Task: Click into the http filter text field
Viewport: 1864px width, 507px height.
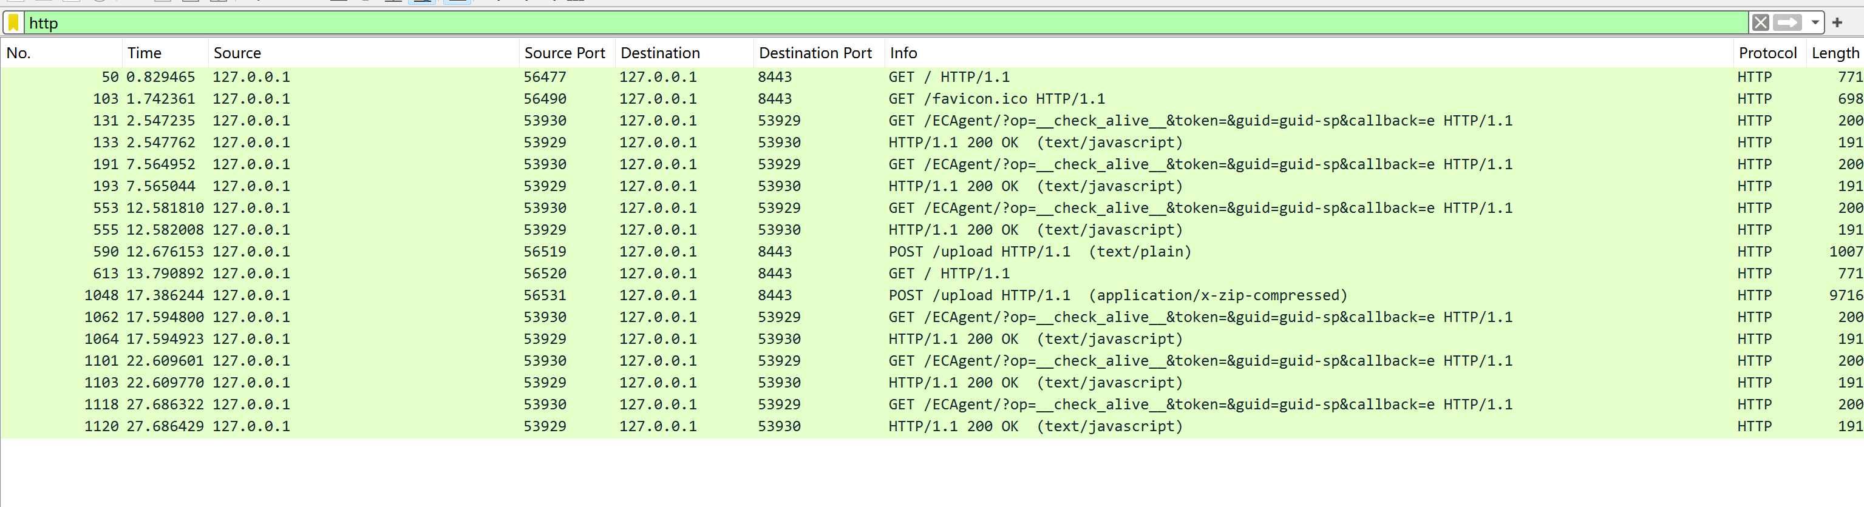Action: pyautogui.click(x=868, y=23)
